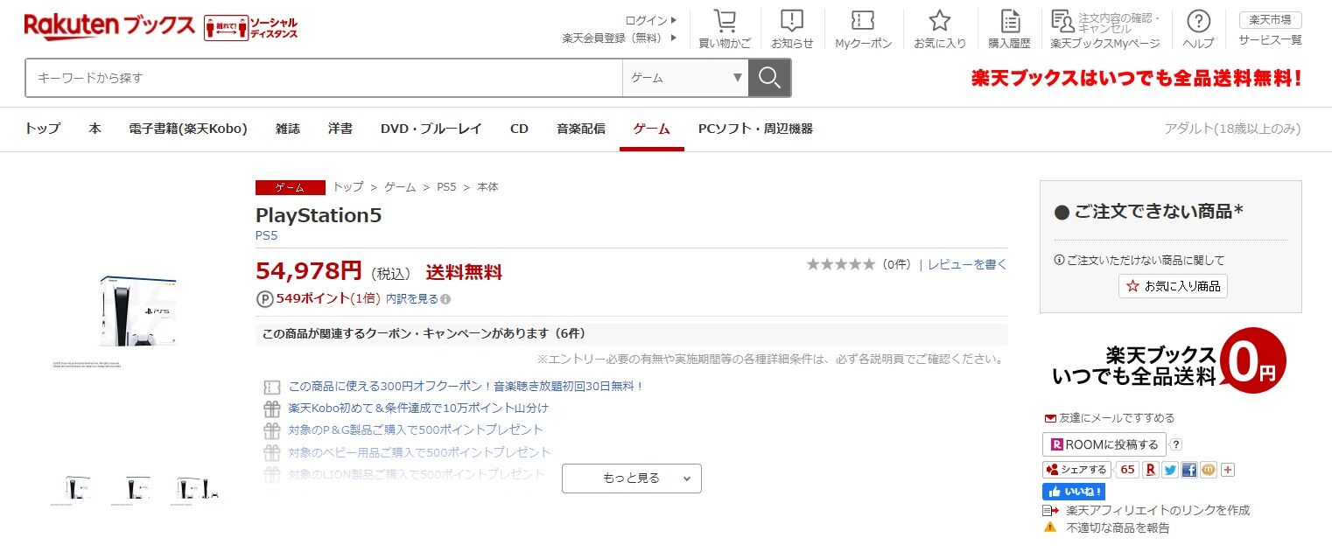This screenshot has width=1332, height=552.
Task: Click the five-star rating icons
Action: pos(840,264)
